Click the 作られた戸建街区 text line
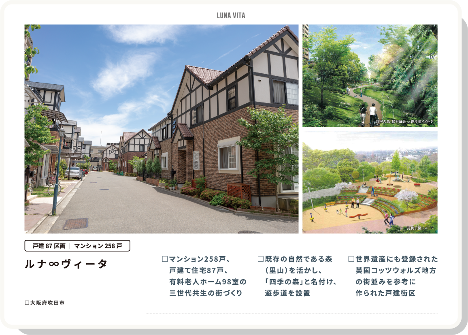The width and height of the screenshot is (468, 335). [x=385, y=293]
